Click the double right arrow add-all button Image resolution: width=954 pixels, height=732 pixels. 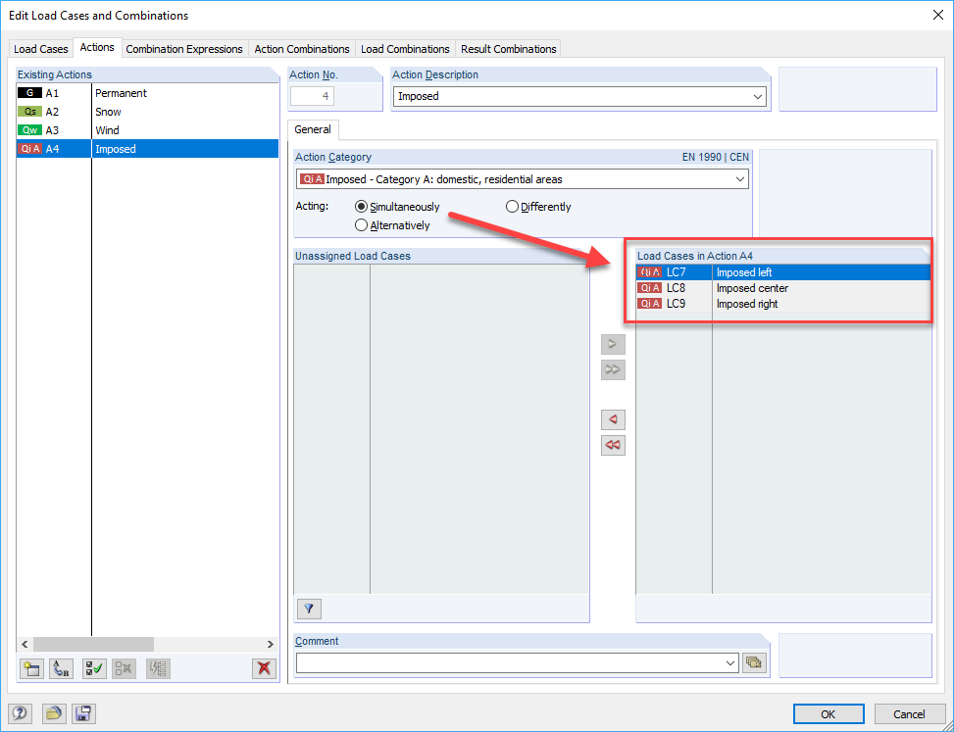[613, 369]
